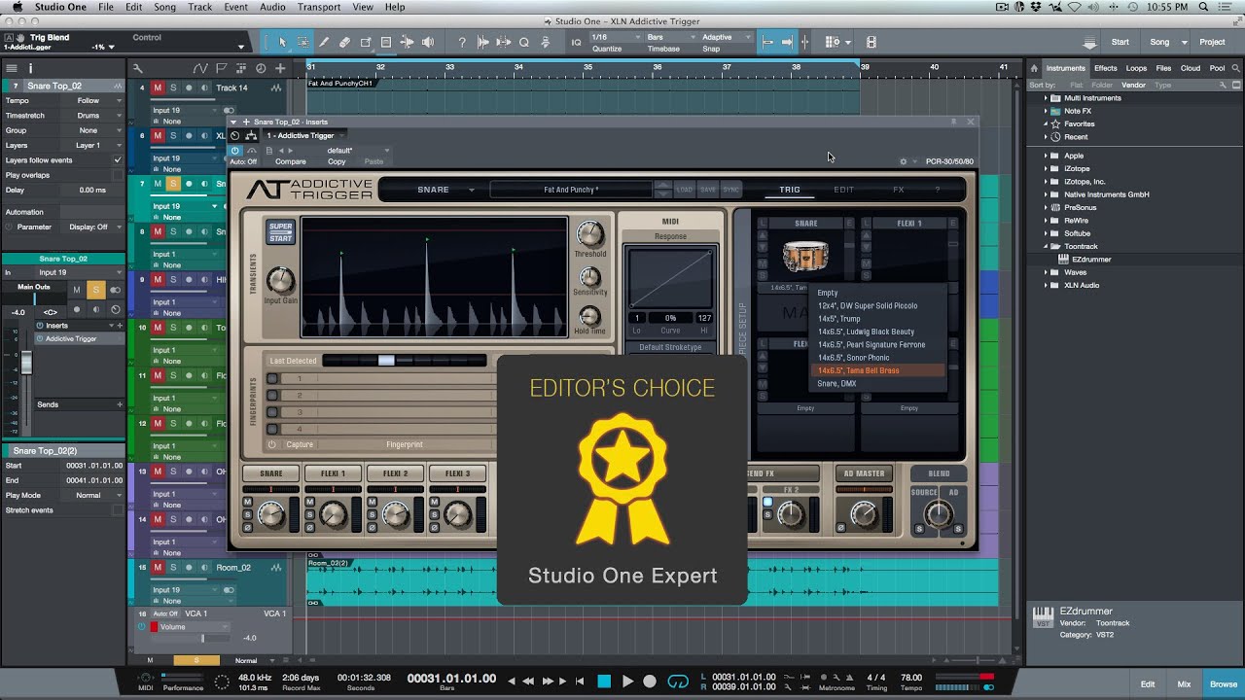Image resolution: width=1245 pixels, height=700 pixels.
Task: Adjust the Input Gain knob
Action: (x=280, y=280)
